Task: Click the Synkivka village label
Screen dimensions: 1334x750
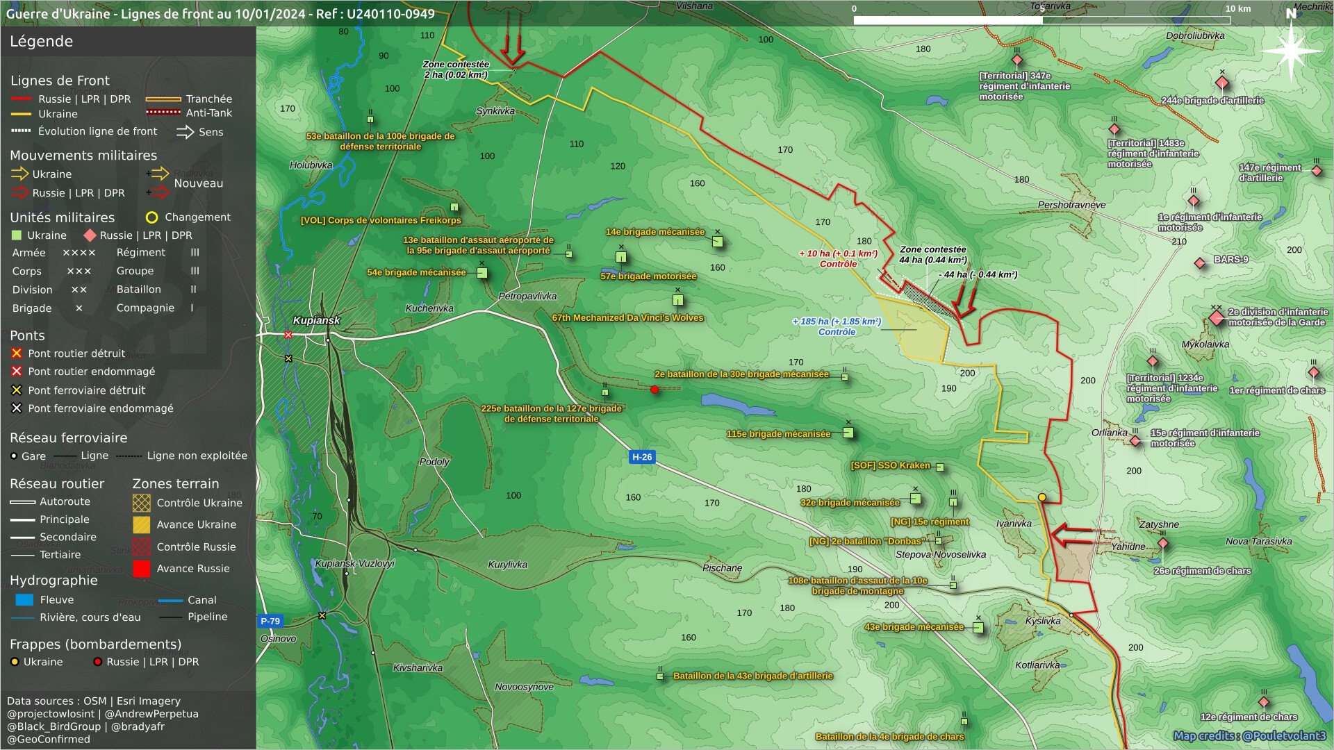Action: coord(495,111)
